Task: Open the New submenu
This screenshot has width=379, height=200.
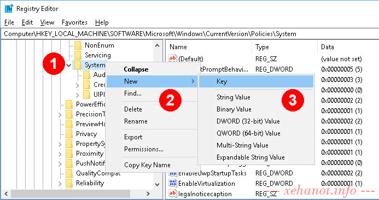Action: (x=152, y=81)
